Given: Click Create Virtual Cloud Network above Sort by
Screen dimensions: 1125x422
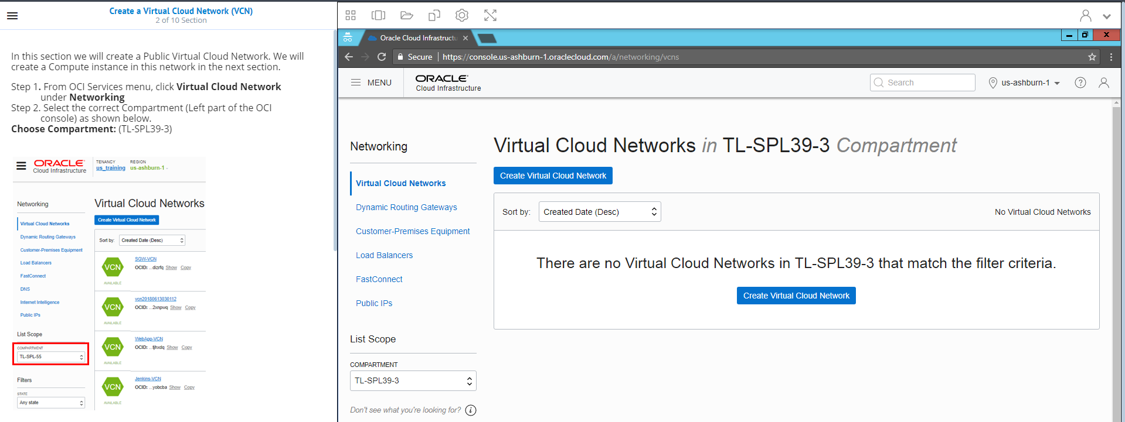Looking at the screenshot, I should [x=553, y=176].
